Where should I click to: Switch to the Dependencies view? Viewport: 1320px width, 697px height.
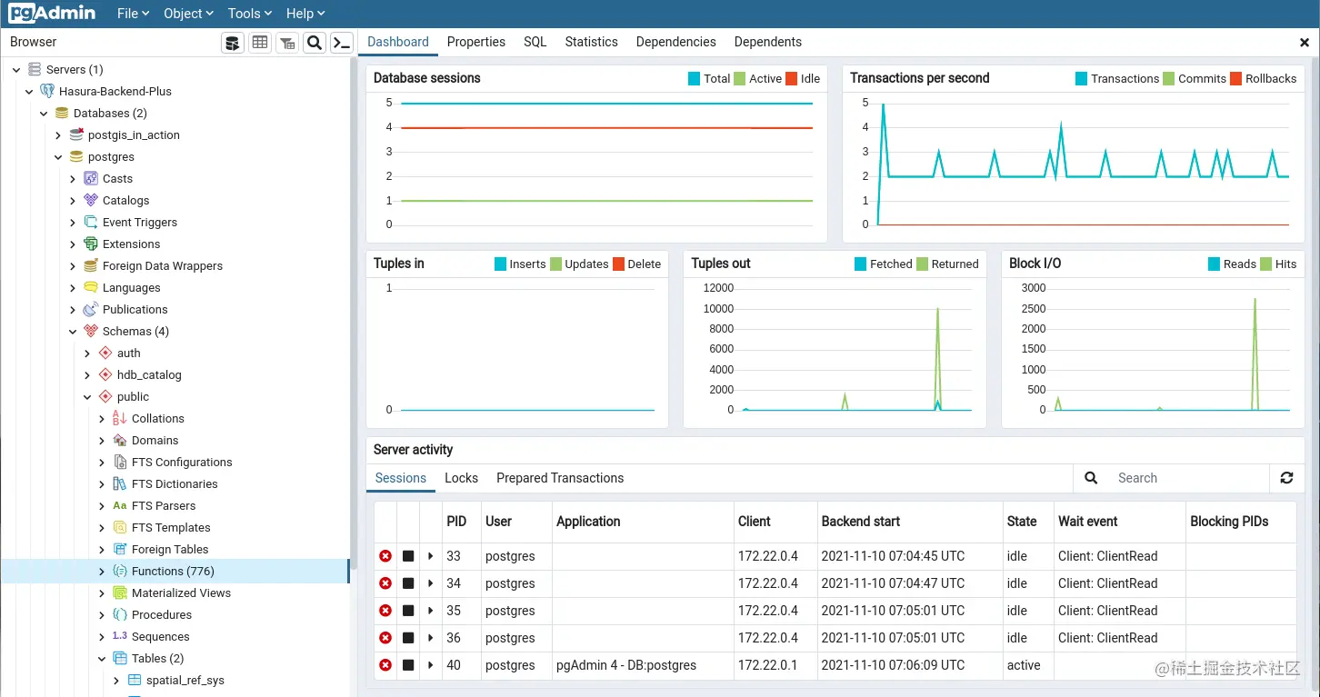675,42
